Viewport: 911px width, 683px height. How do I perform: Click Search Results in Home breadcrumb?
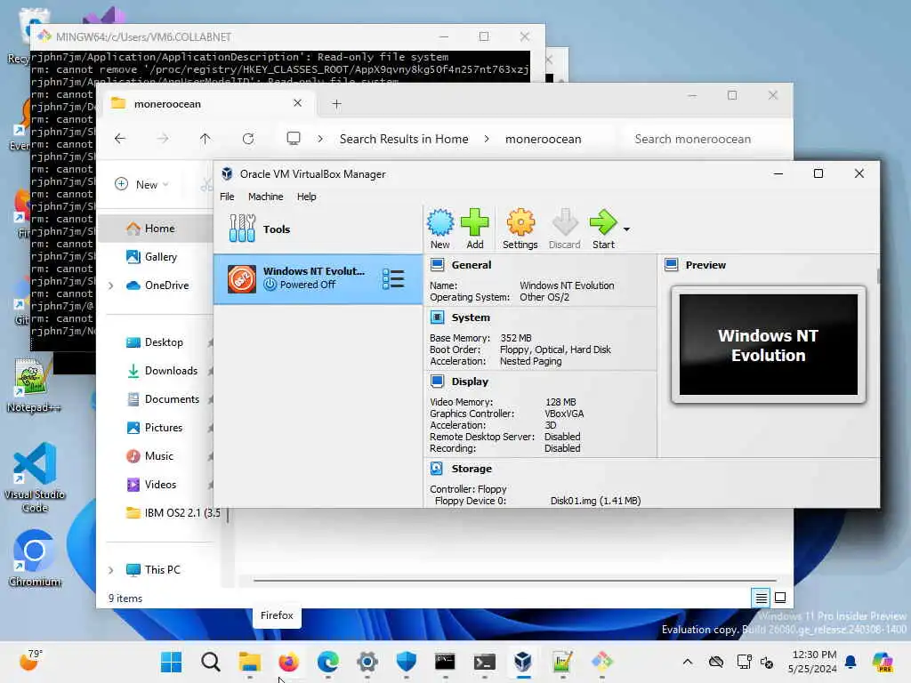pyautogui.click(x=404, y=139)
